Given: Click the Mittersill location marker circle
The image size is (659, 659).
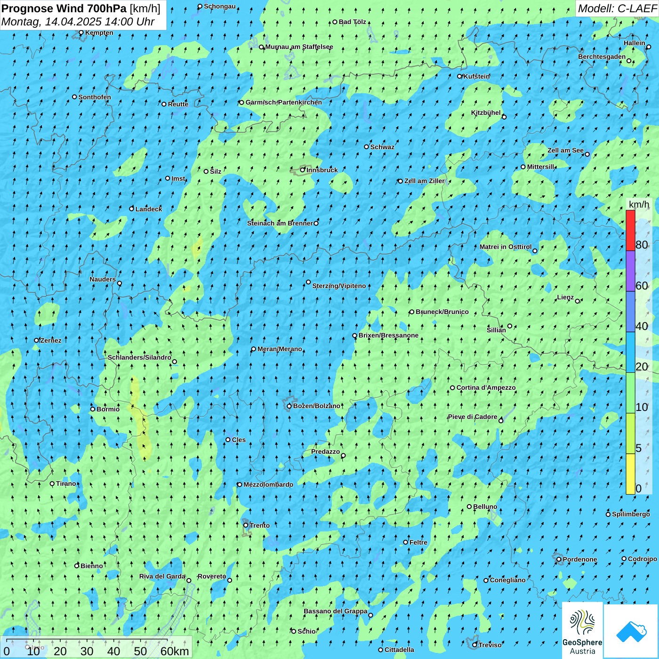Looking at the screenshot, I should [523, 167].
